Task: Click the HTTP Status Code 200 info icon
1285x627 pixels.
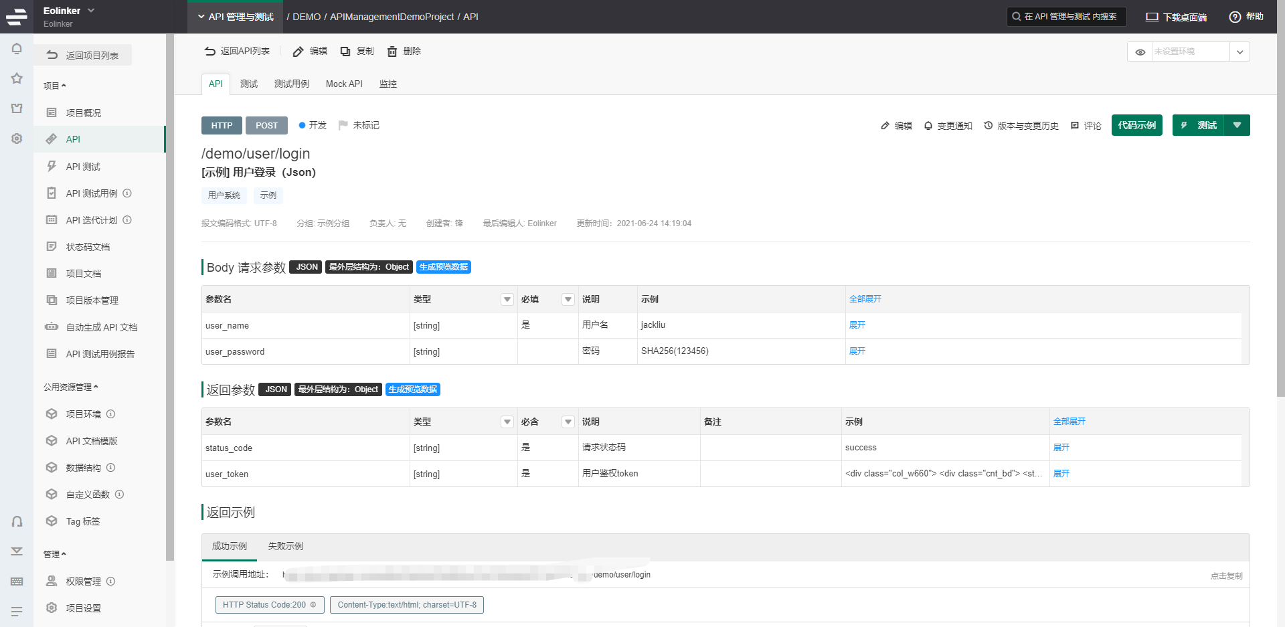Action: [x=313, y=605]
